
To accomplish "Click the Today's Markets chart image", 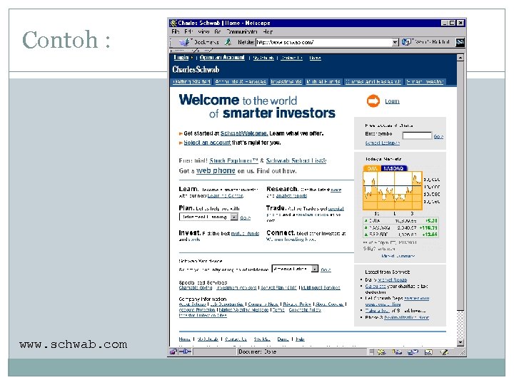I will [x=393, y=190].
